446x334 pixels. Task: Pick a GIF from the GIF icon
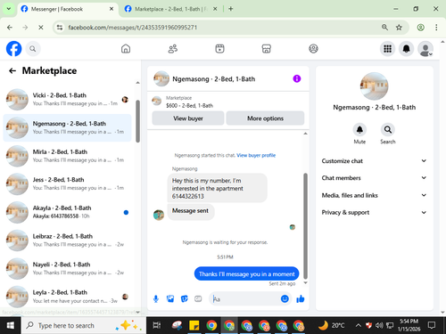pyautogui.click(x=198, y=298)
